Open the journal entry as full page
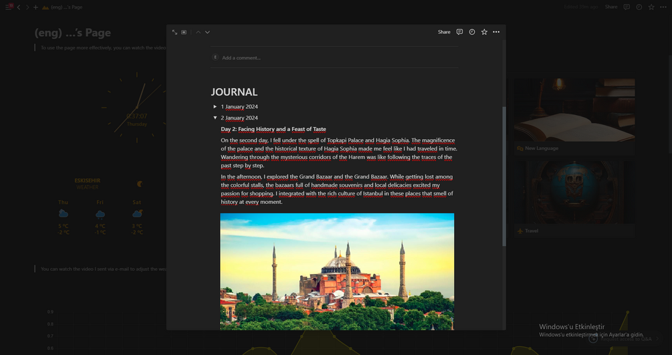Viewport: 672px width, 355px height. [175, 32]
